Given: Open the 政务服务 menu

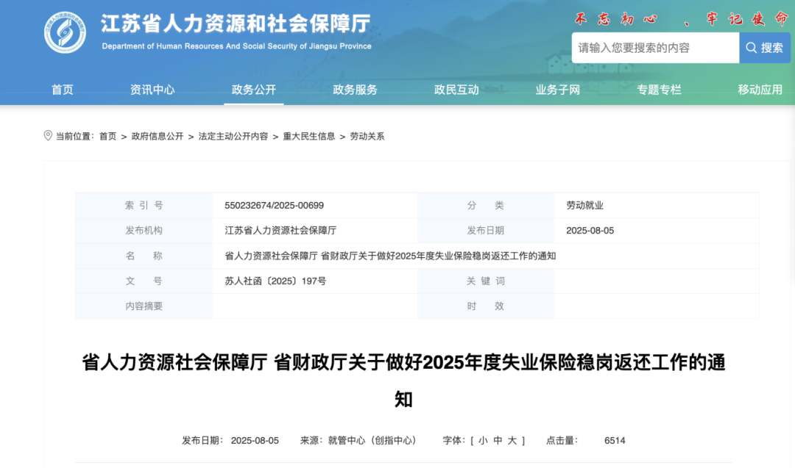Looking at the screenshot, I should (x=354, y=90).
